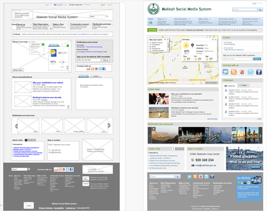Image resolution: width=267 pixels, height=211 pixels.
Task: Switch to the Twitter tab in Lifestream
Action: tap(244, 85)
